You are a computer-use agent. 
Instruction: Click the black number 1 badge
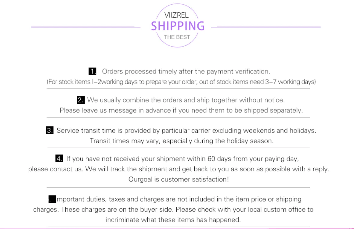tap(92, 72)
